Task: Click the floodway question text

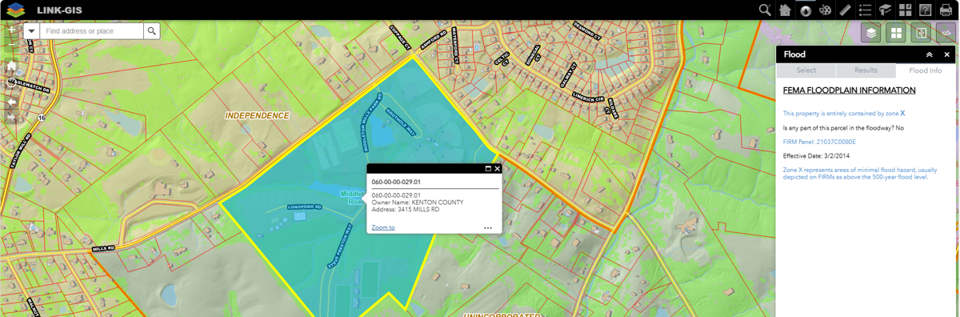Action: 843,127
